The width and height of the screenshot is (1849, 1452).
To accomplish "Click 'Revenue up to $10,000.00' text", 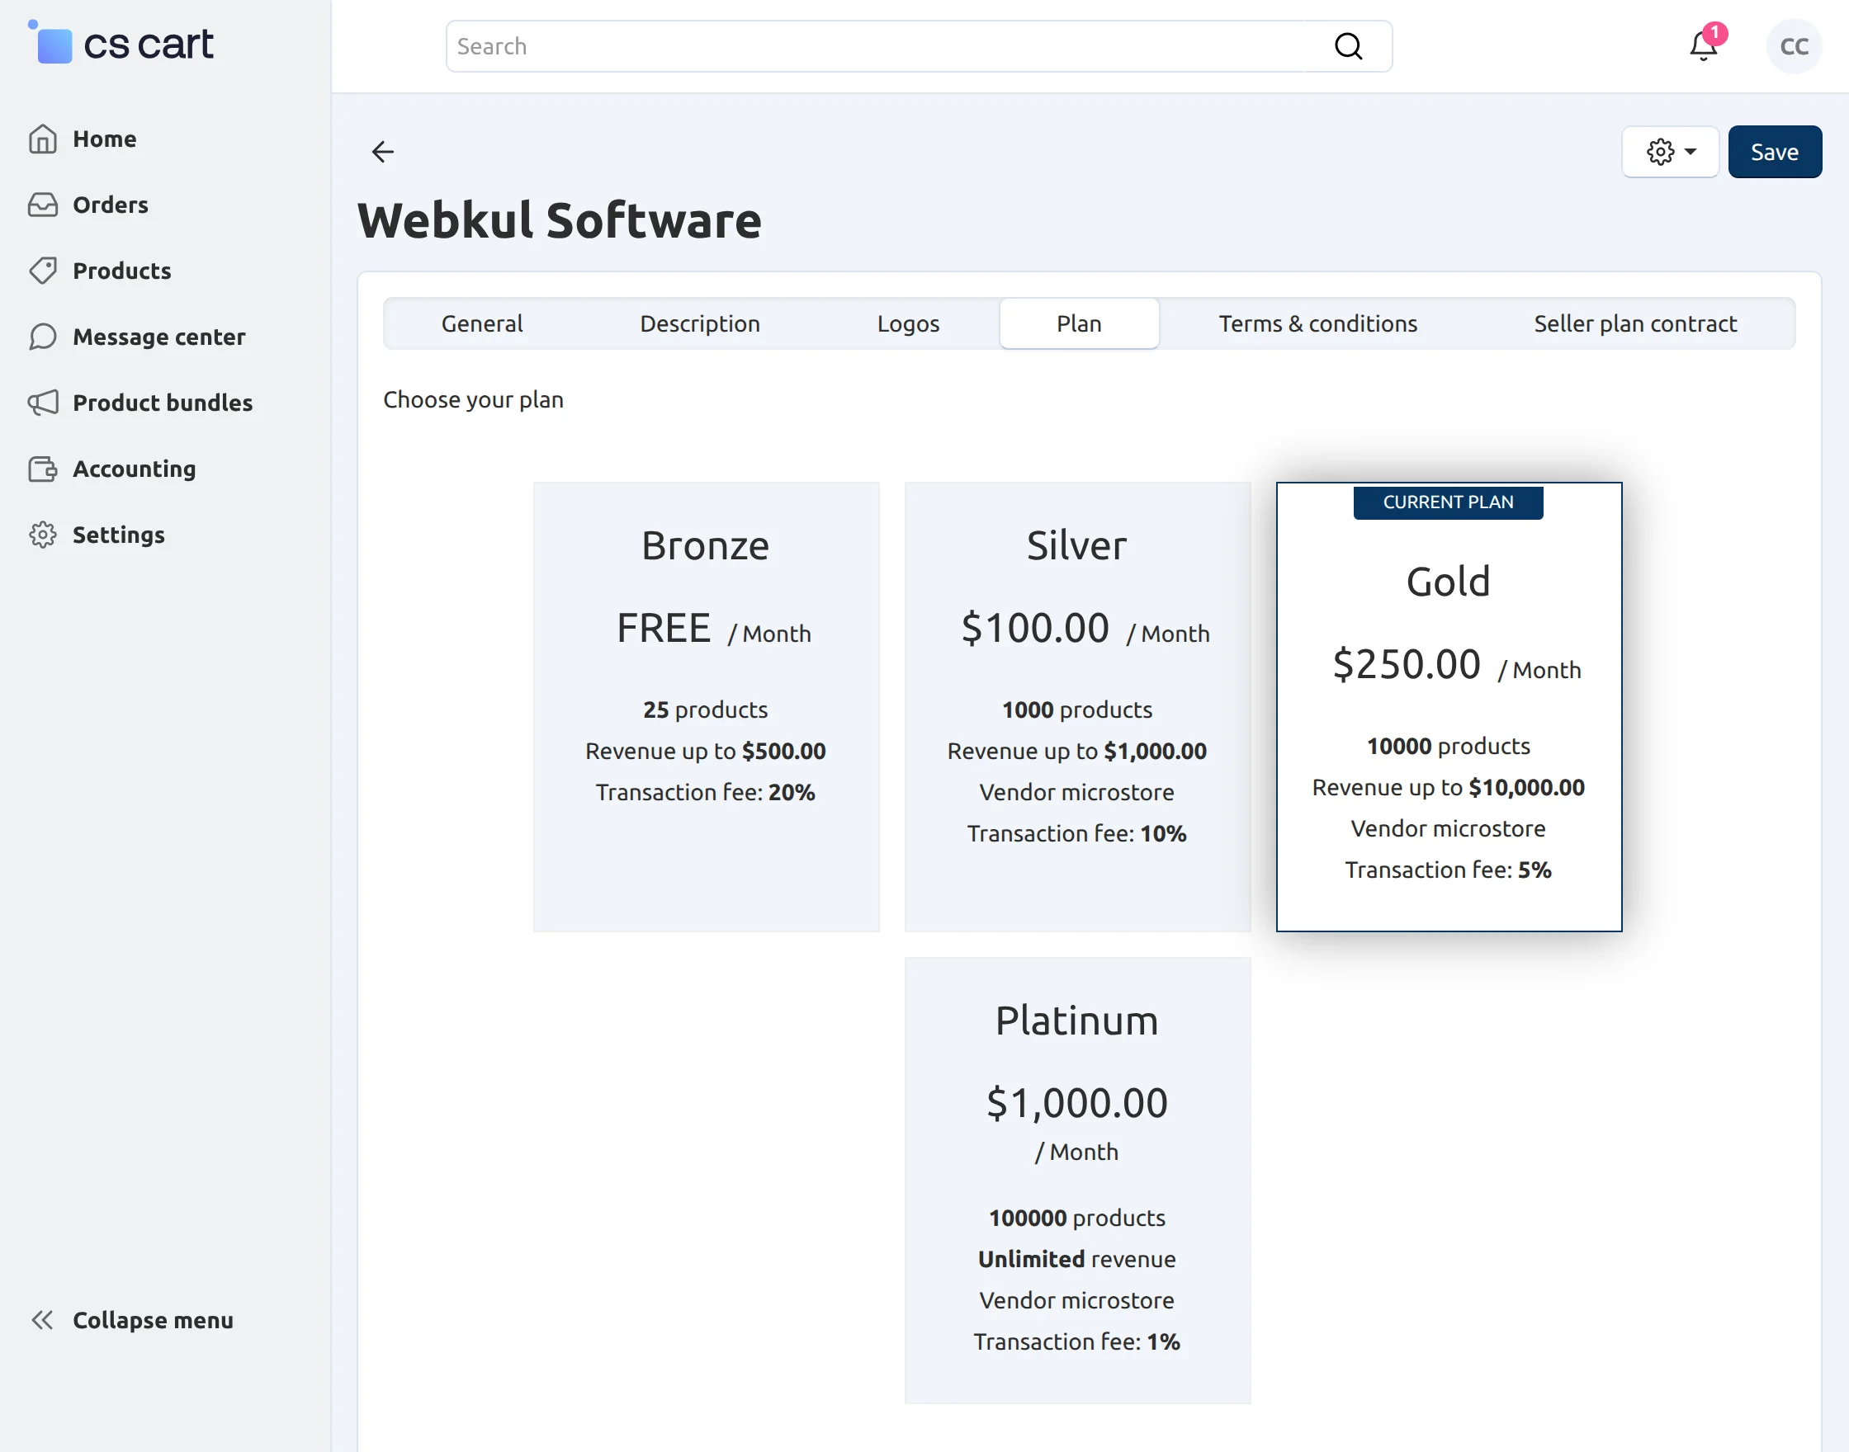I will (1449, 787).
